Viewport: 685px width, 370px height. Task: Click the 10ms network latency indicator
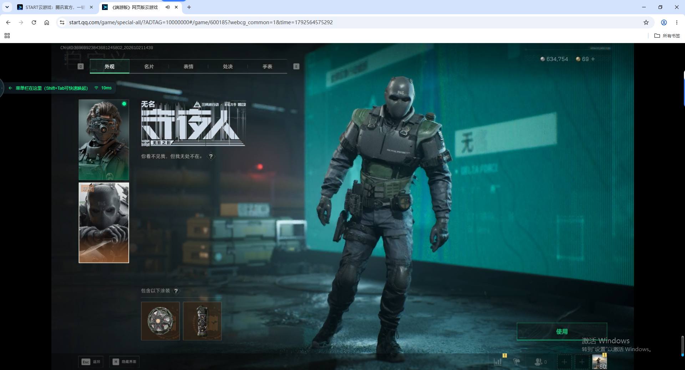coord(103,88)
